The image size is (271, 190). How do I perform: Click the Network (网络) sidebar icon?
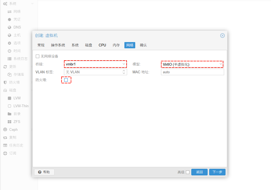tap(9, 12)
